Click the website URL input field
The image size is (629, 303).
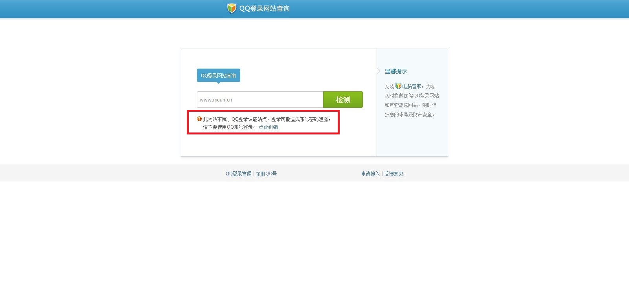click(260, 100)
